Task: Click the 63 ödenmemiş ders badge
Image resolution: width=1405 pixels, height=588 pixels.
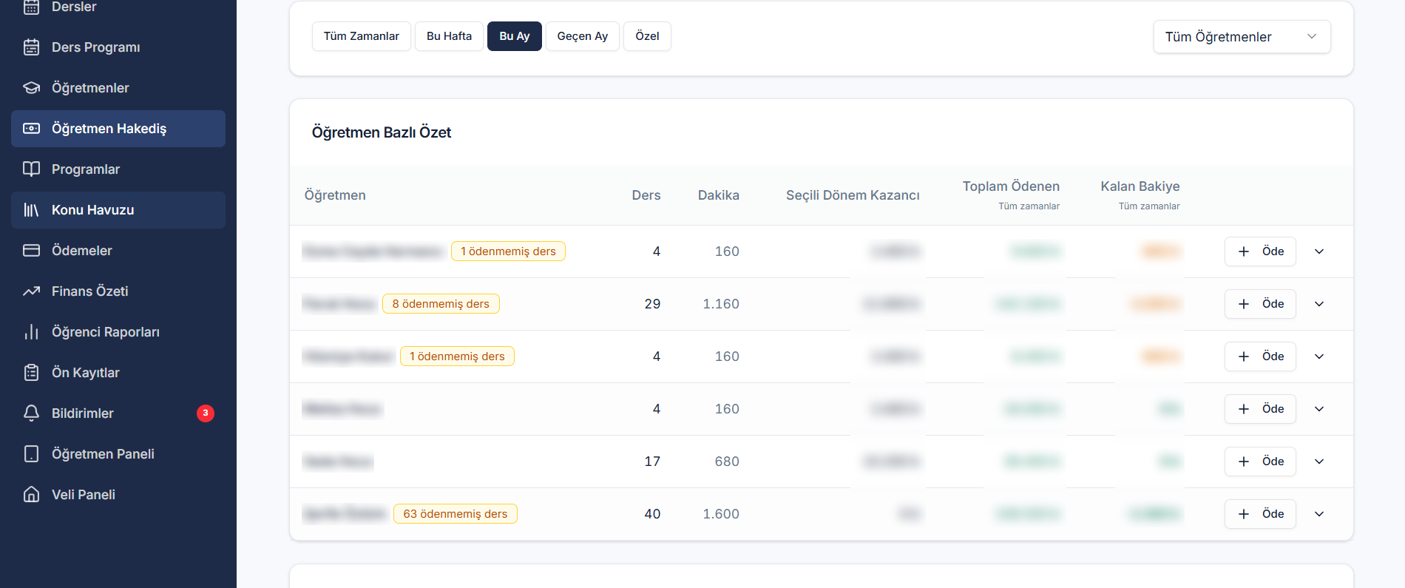Action: (456, 514)
